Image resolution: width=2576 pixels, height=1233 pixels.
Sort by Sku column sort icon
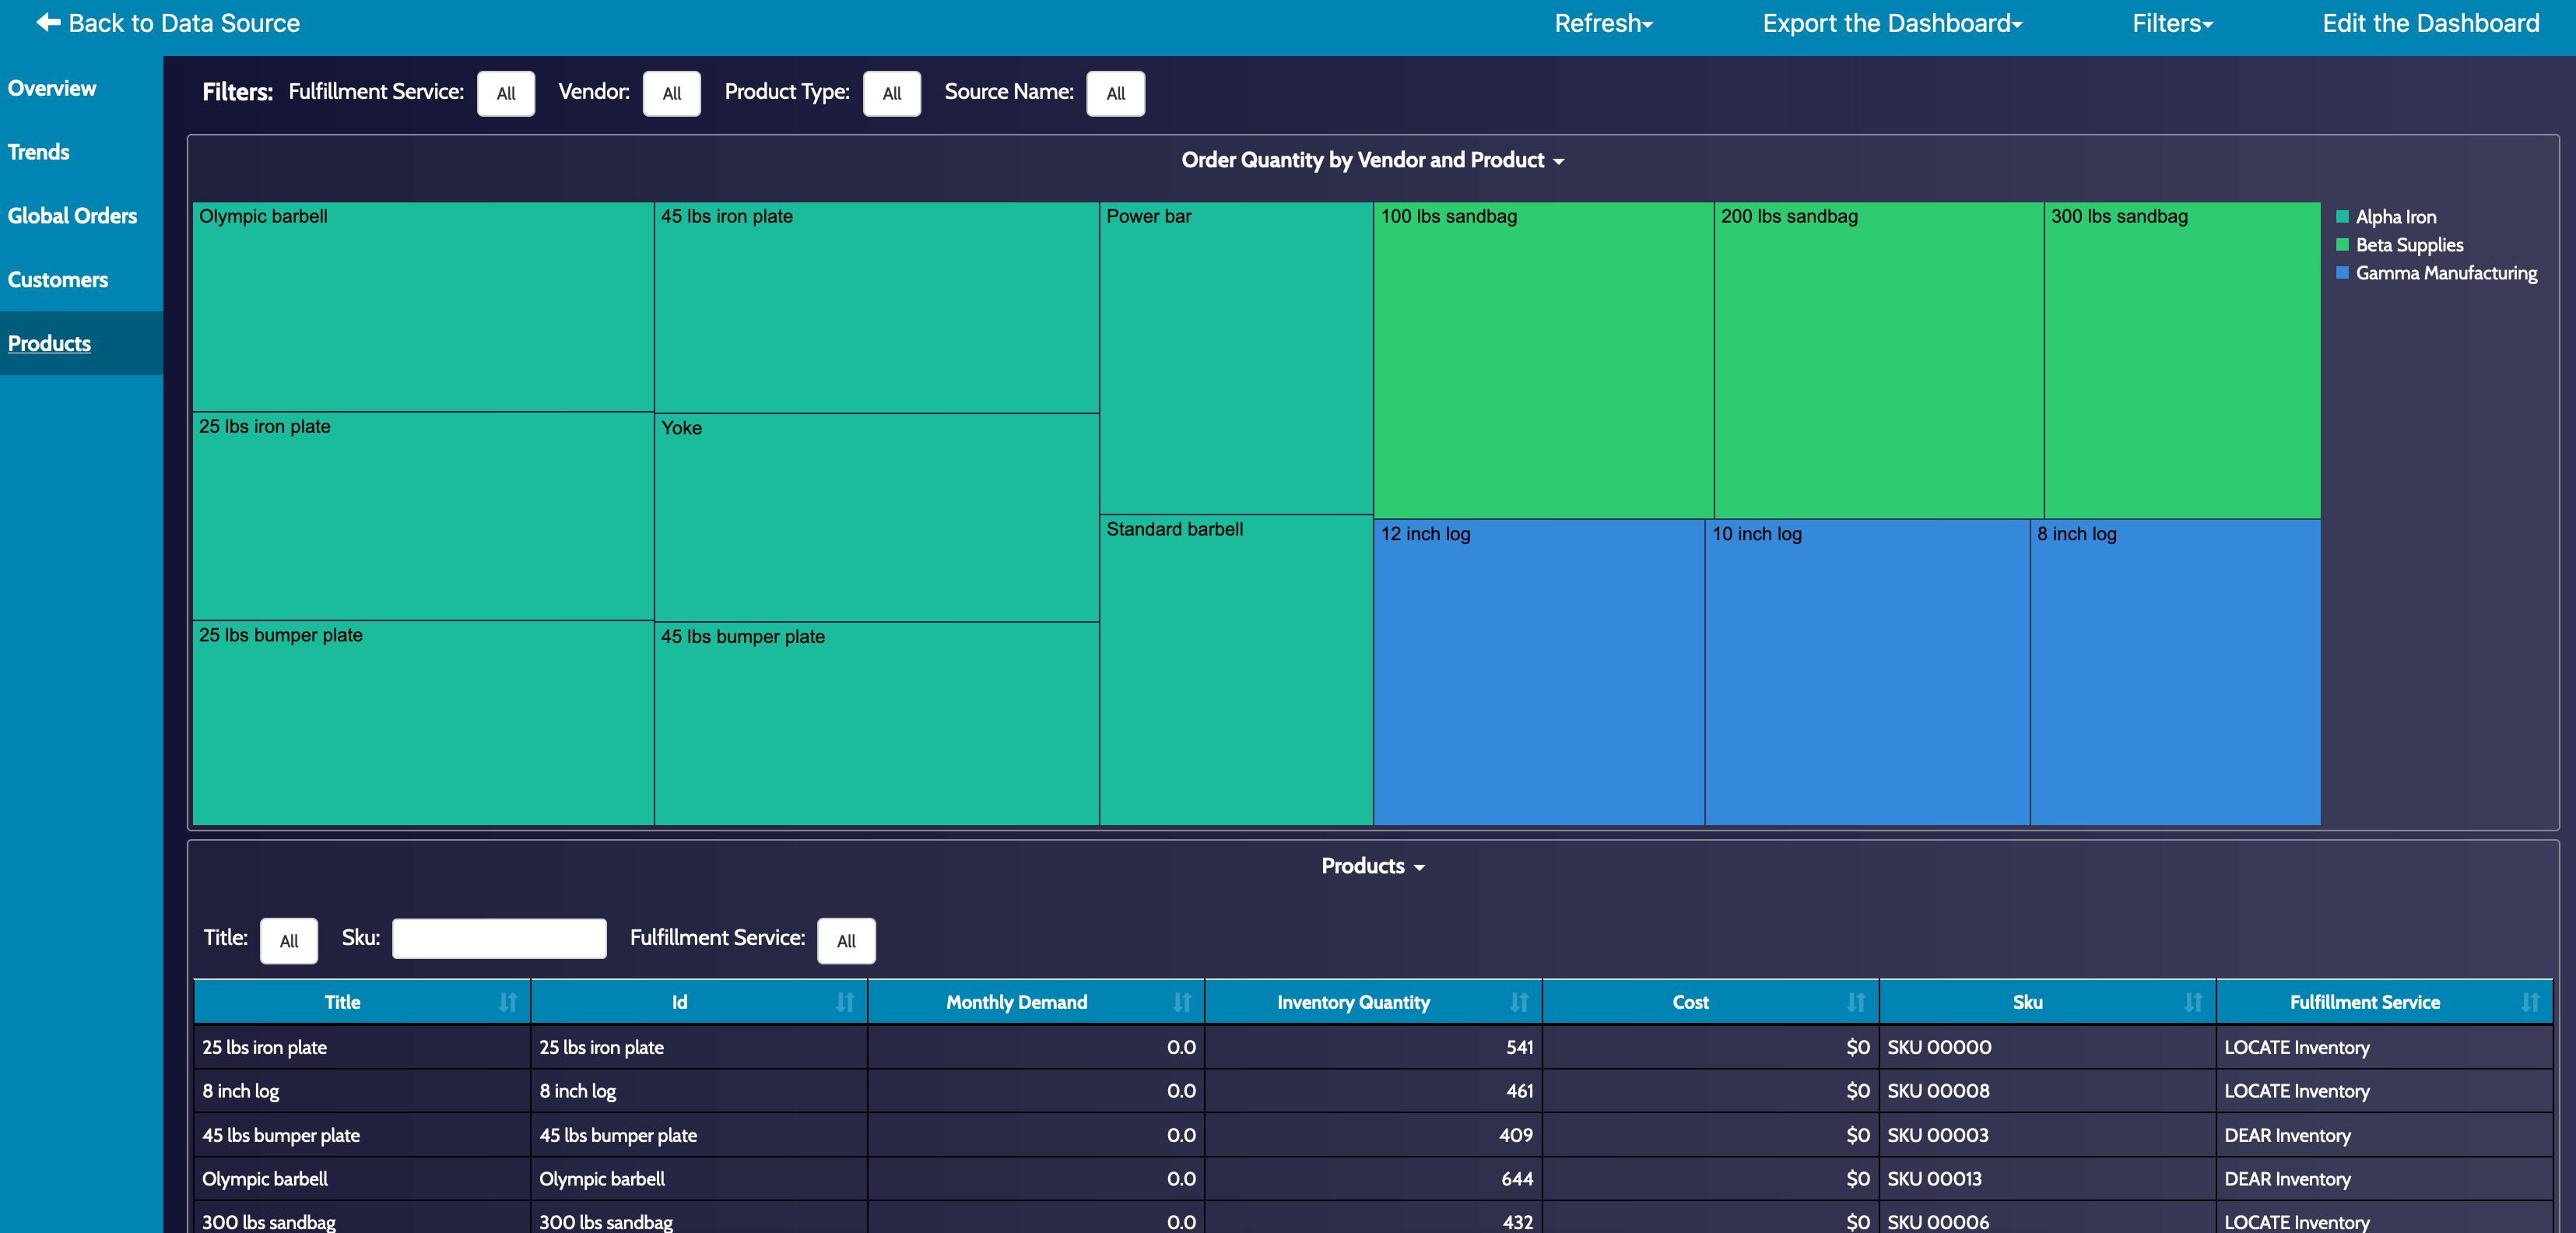pos(2193,1002)
